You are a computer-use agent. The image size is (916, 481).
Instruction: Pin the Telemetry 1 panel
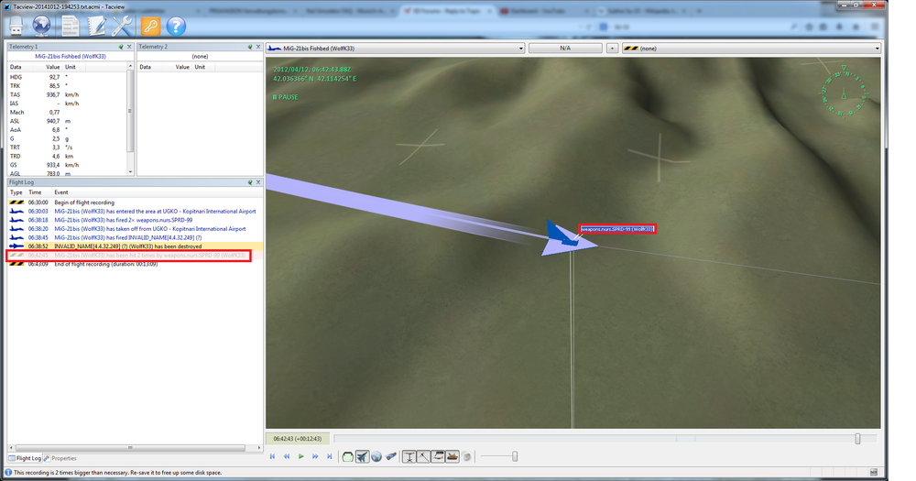[x=121, y=47]
